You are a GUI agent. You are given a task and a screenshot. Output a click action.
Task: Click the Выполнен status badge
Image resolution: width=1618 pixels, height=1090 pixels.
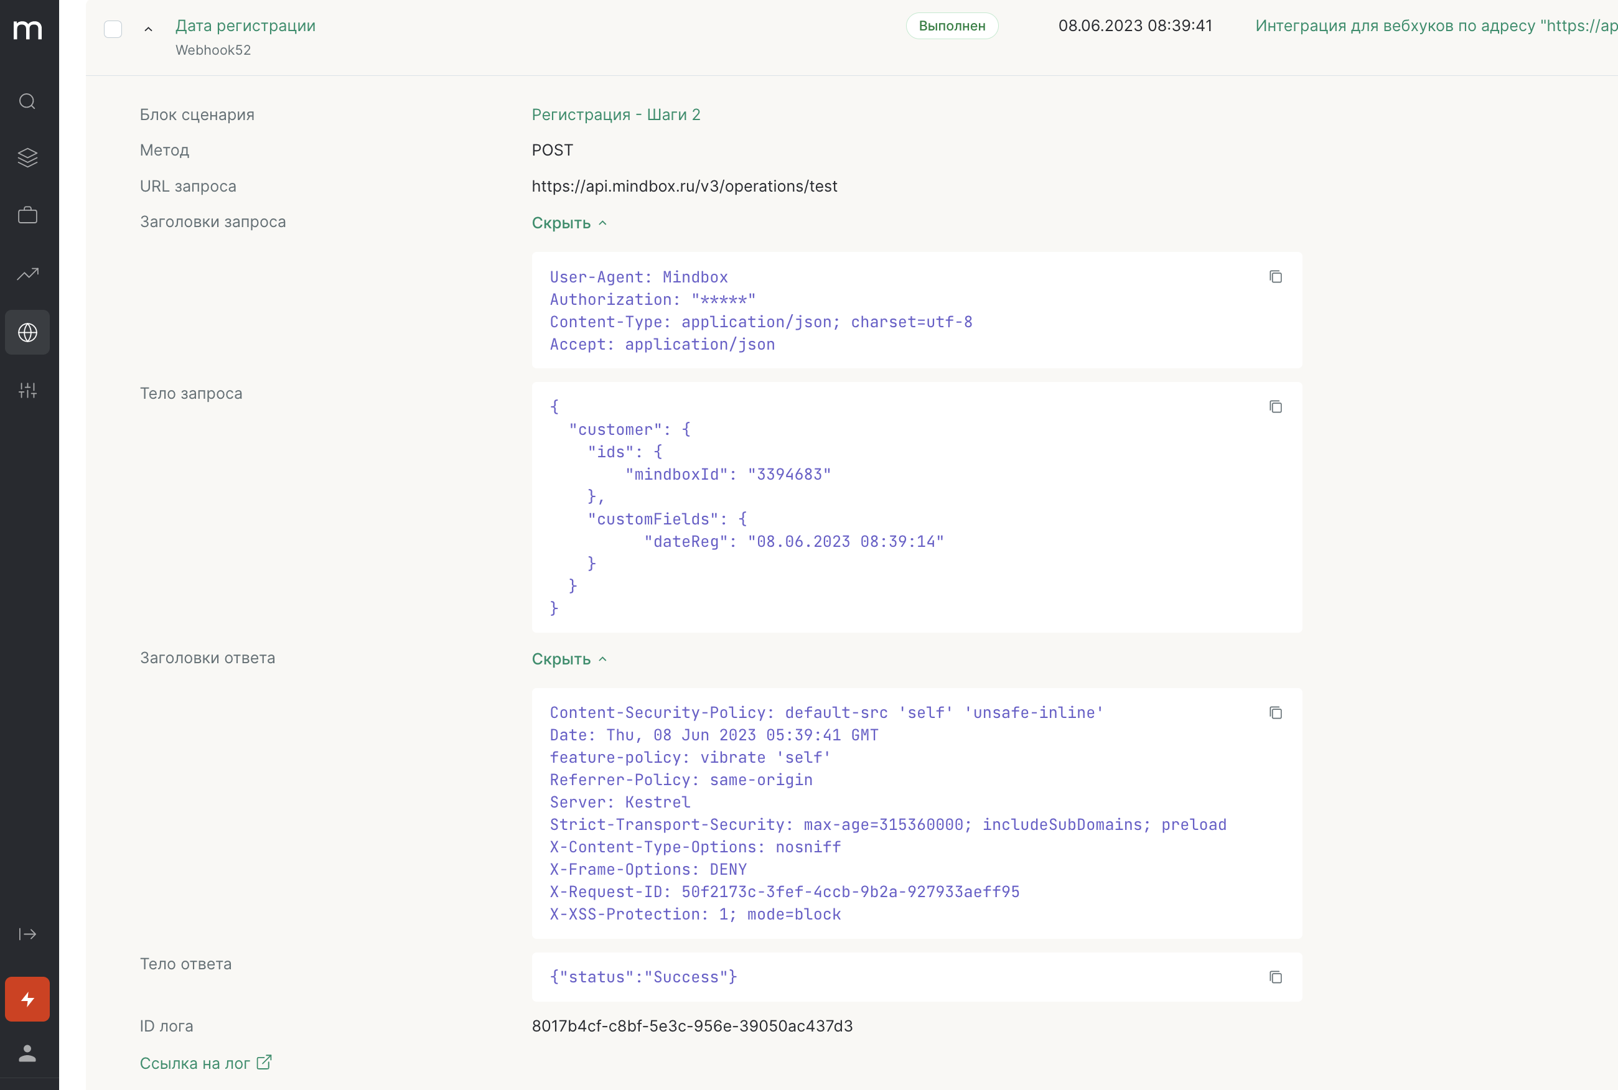[x=952, y=26]
